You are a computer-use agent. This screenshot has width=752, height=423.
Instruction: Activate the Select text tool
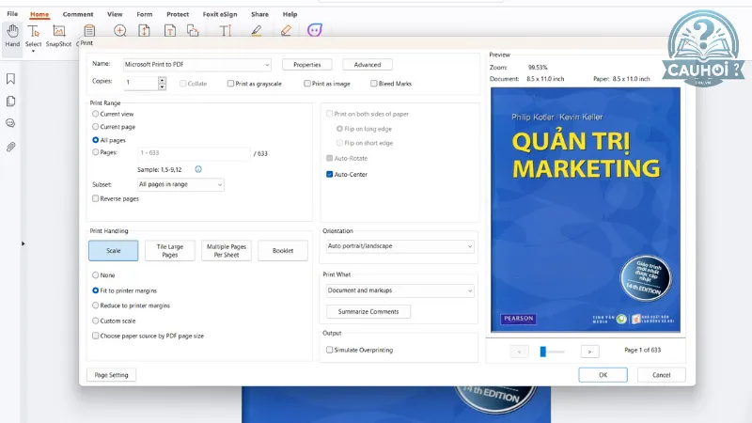pos(33,36)
